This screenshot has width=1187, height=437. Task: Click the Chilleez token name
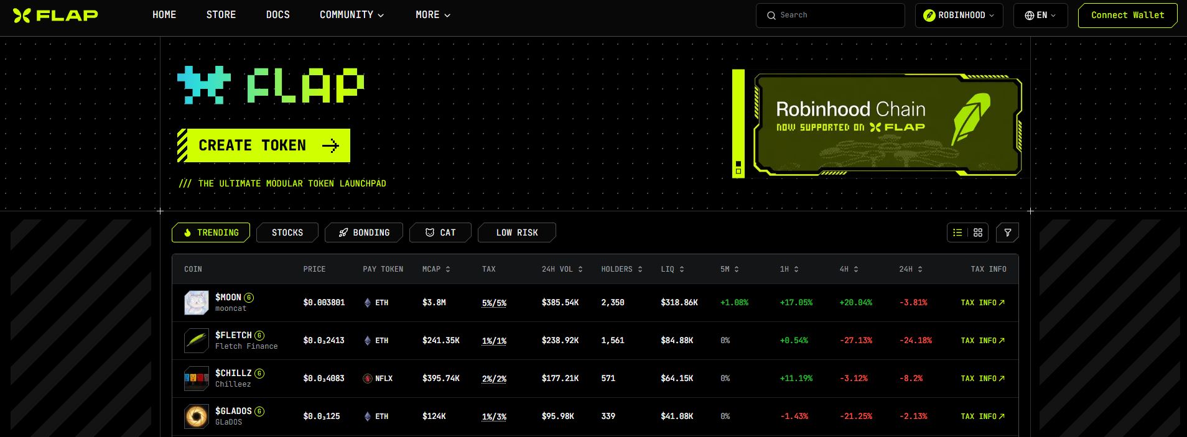[x=233, y=384]
